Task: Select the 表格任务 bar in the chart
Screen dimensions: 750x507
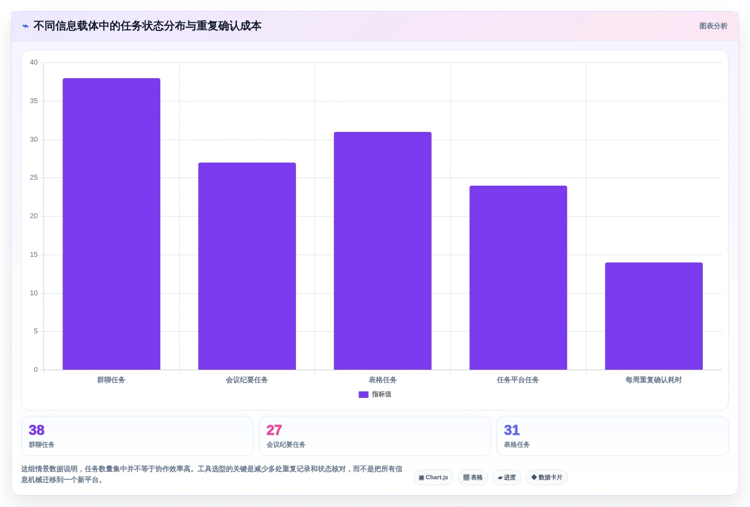Action: [x=383, y=251]
